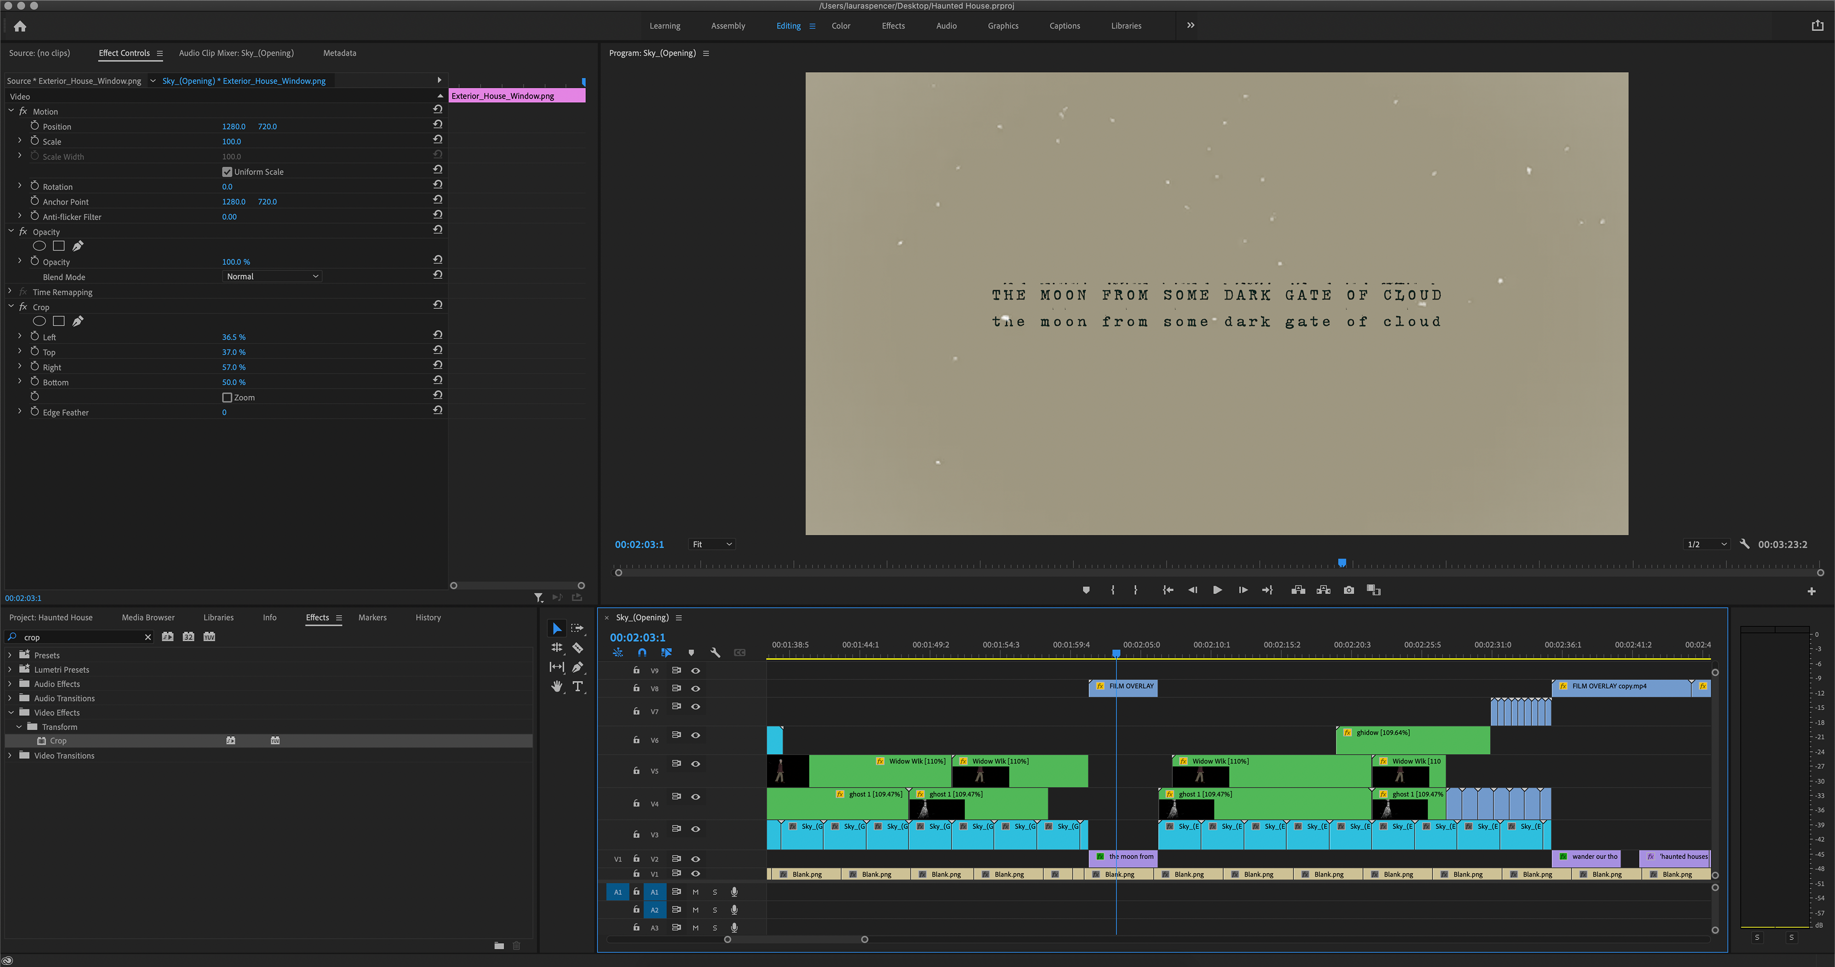Open the Metadata panel tab
1835x967 pixels.
[339, 53]
